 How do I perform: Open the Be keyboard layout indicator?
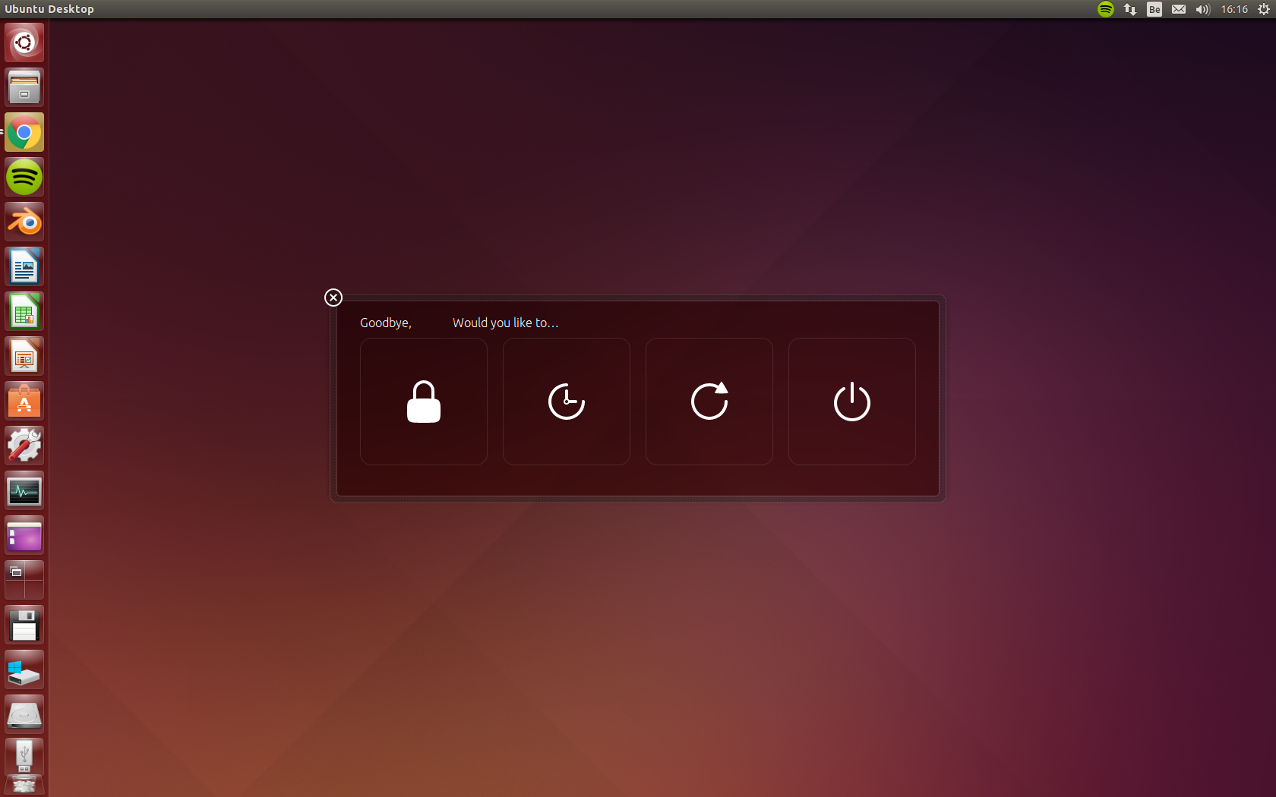point(1154,9)
